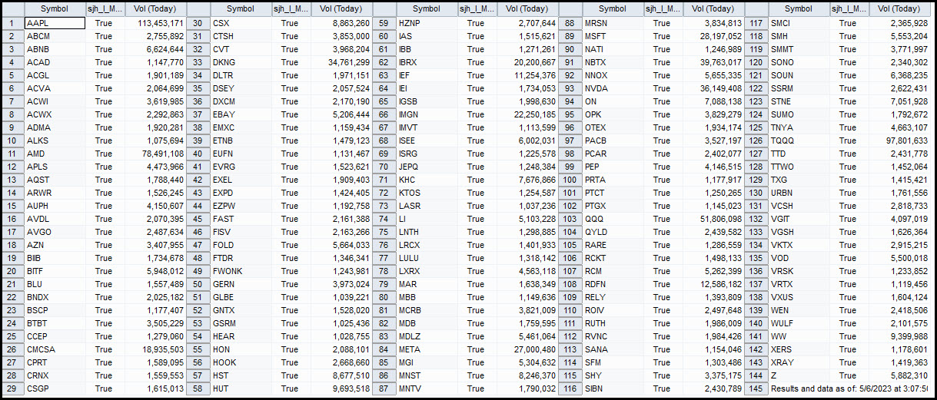The height and width of the screenshot is (400, 937).
Task: Select row header number 10
Action: pyautogui.click(x=12, y=140)
